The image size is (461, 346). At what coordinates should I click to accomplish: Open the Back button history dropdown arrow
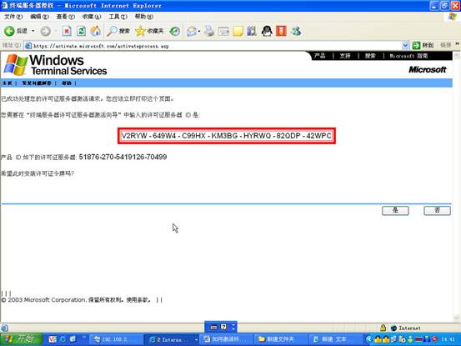tap(33, 31)
